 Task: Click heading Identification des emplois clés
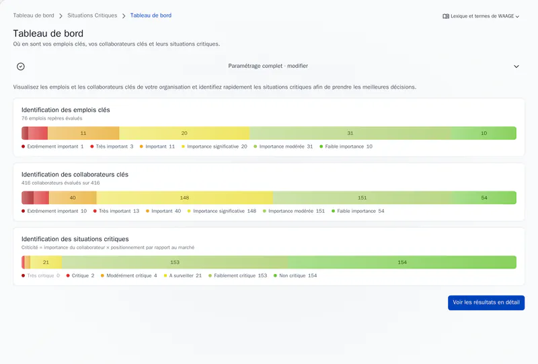coord(65,110)
